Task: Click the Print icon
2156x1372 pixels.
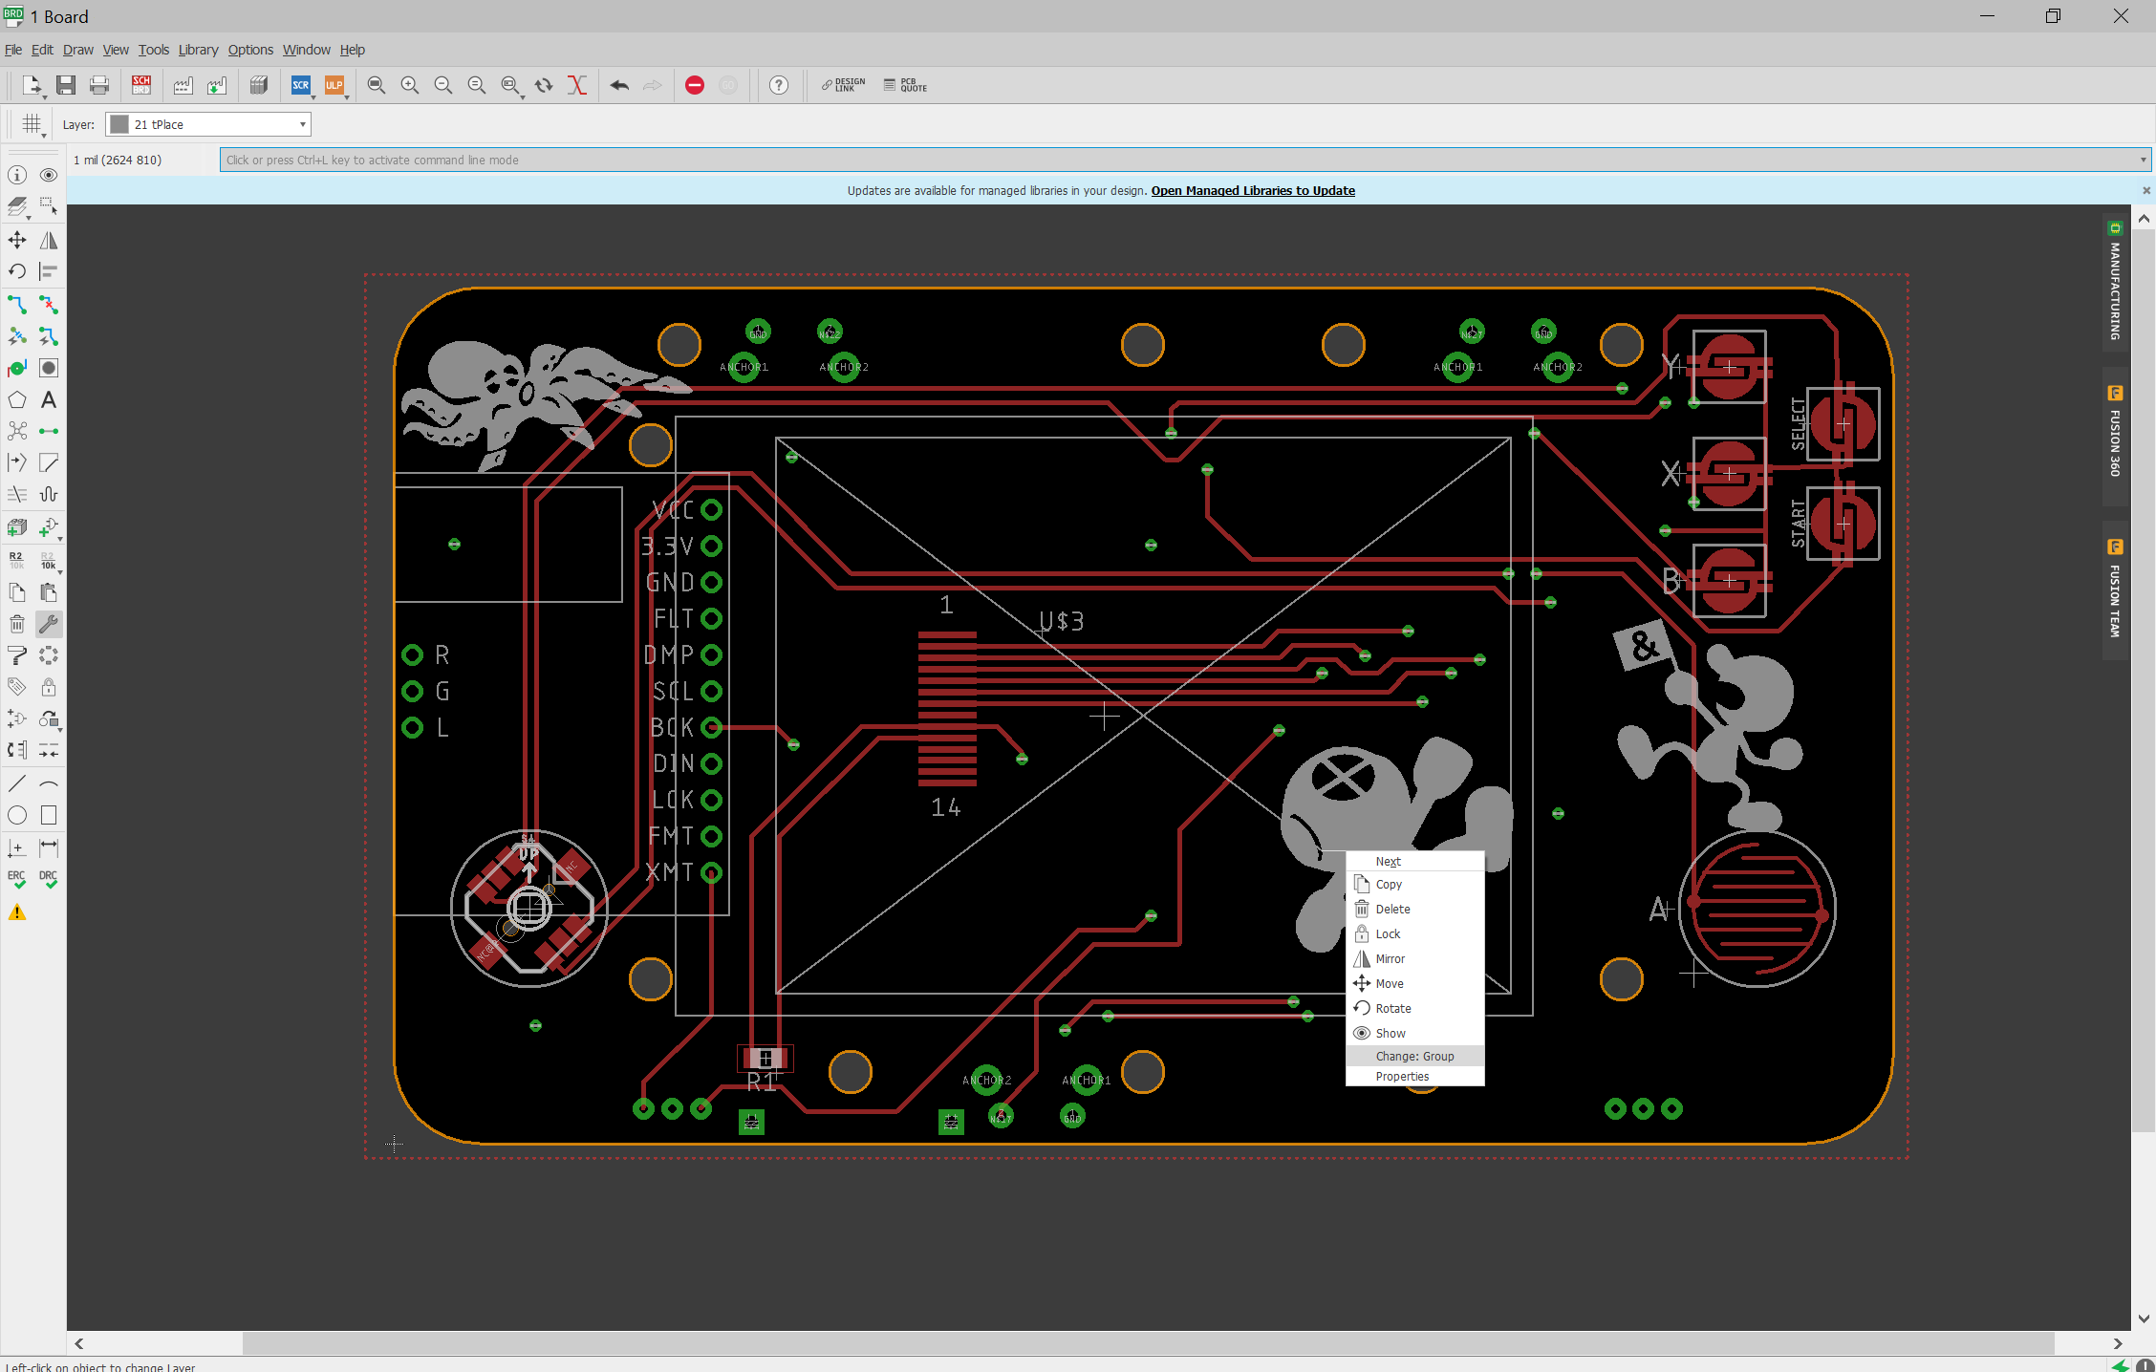Action: pyautogui.click(x=99, y=85)
